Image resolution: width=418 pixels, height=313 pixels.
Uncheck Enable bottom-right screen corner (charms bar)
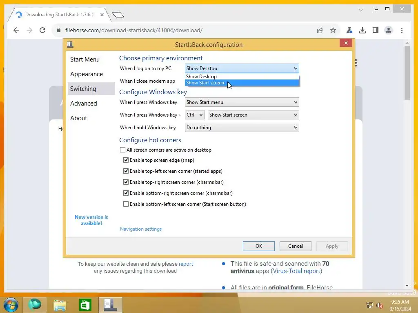(126, 193)
